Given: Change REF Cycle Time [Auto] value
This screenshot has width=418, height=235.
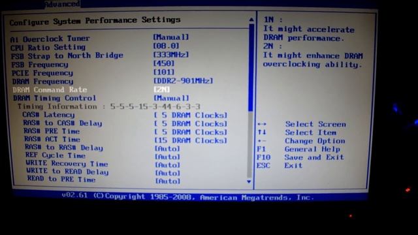Looking at the screenshot, I should point(168,157).
